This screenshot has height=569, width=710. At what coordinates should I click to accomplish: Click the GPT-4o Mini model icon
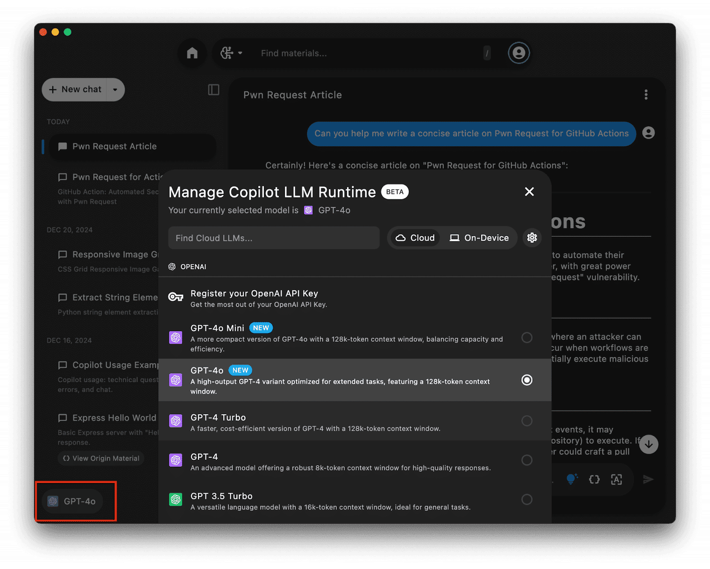point(176,337)
